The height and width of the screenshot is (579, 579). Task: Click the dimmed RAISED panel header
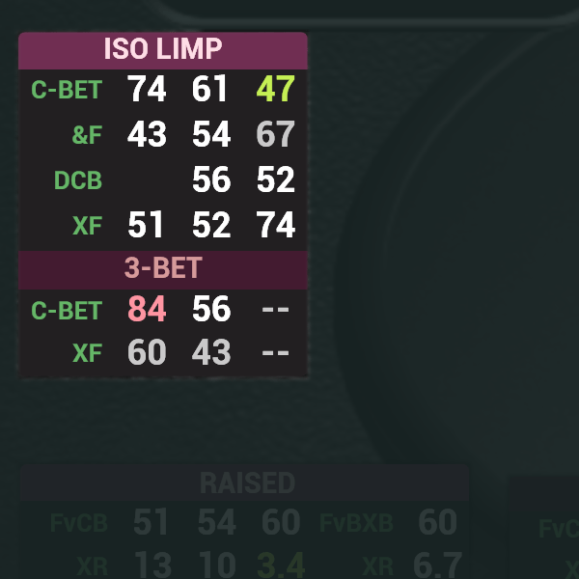click(245, 482)
